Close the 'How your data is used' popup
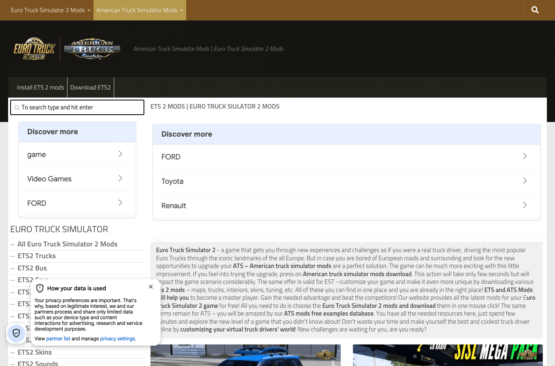555x366 pixels. click(x=151, y=287)
